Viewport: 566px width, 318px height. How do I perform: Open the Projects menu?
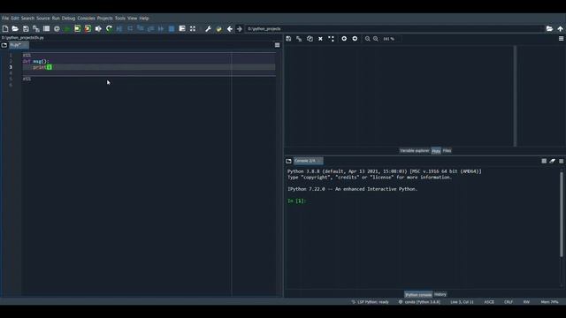104,18
